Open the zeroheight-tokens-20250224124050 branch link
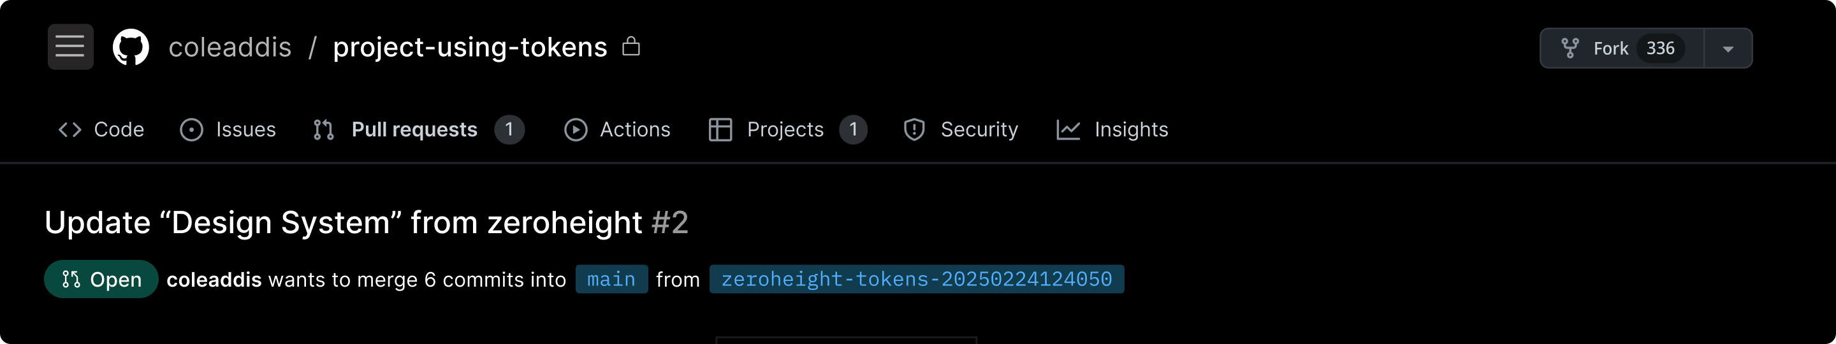 click(916, 279)
